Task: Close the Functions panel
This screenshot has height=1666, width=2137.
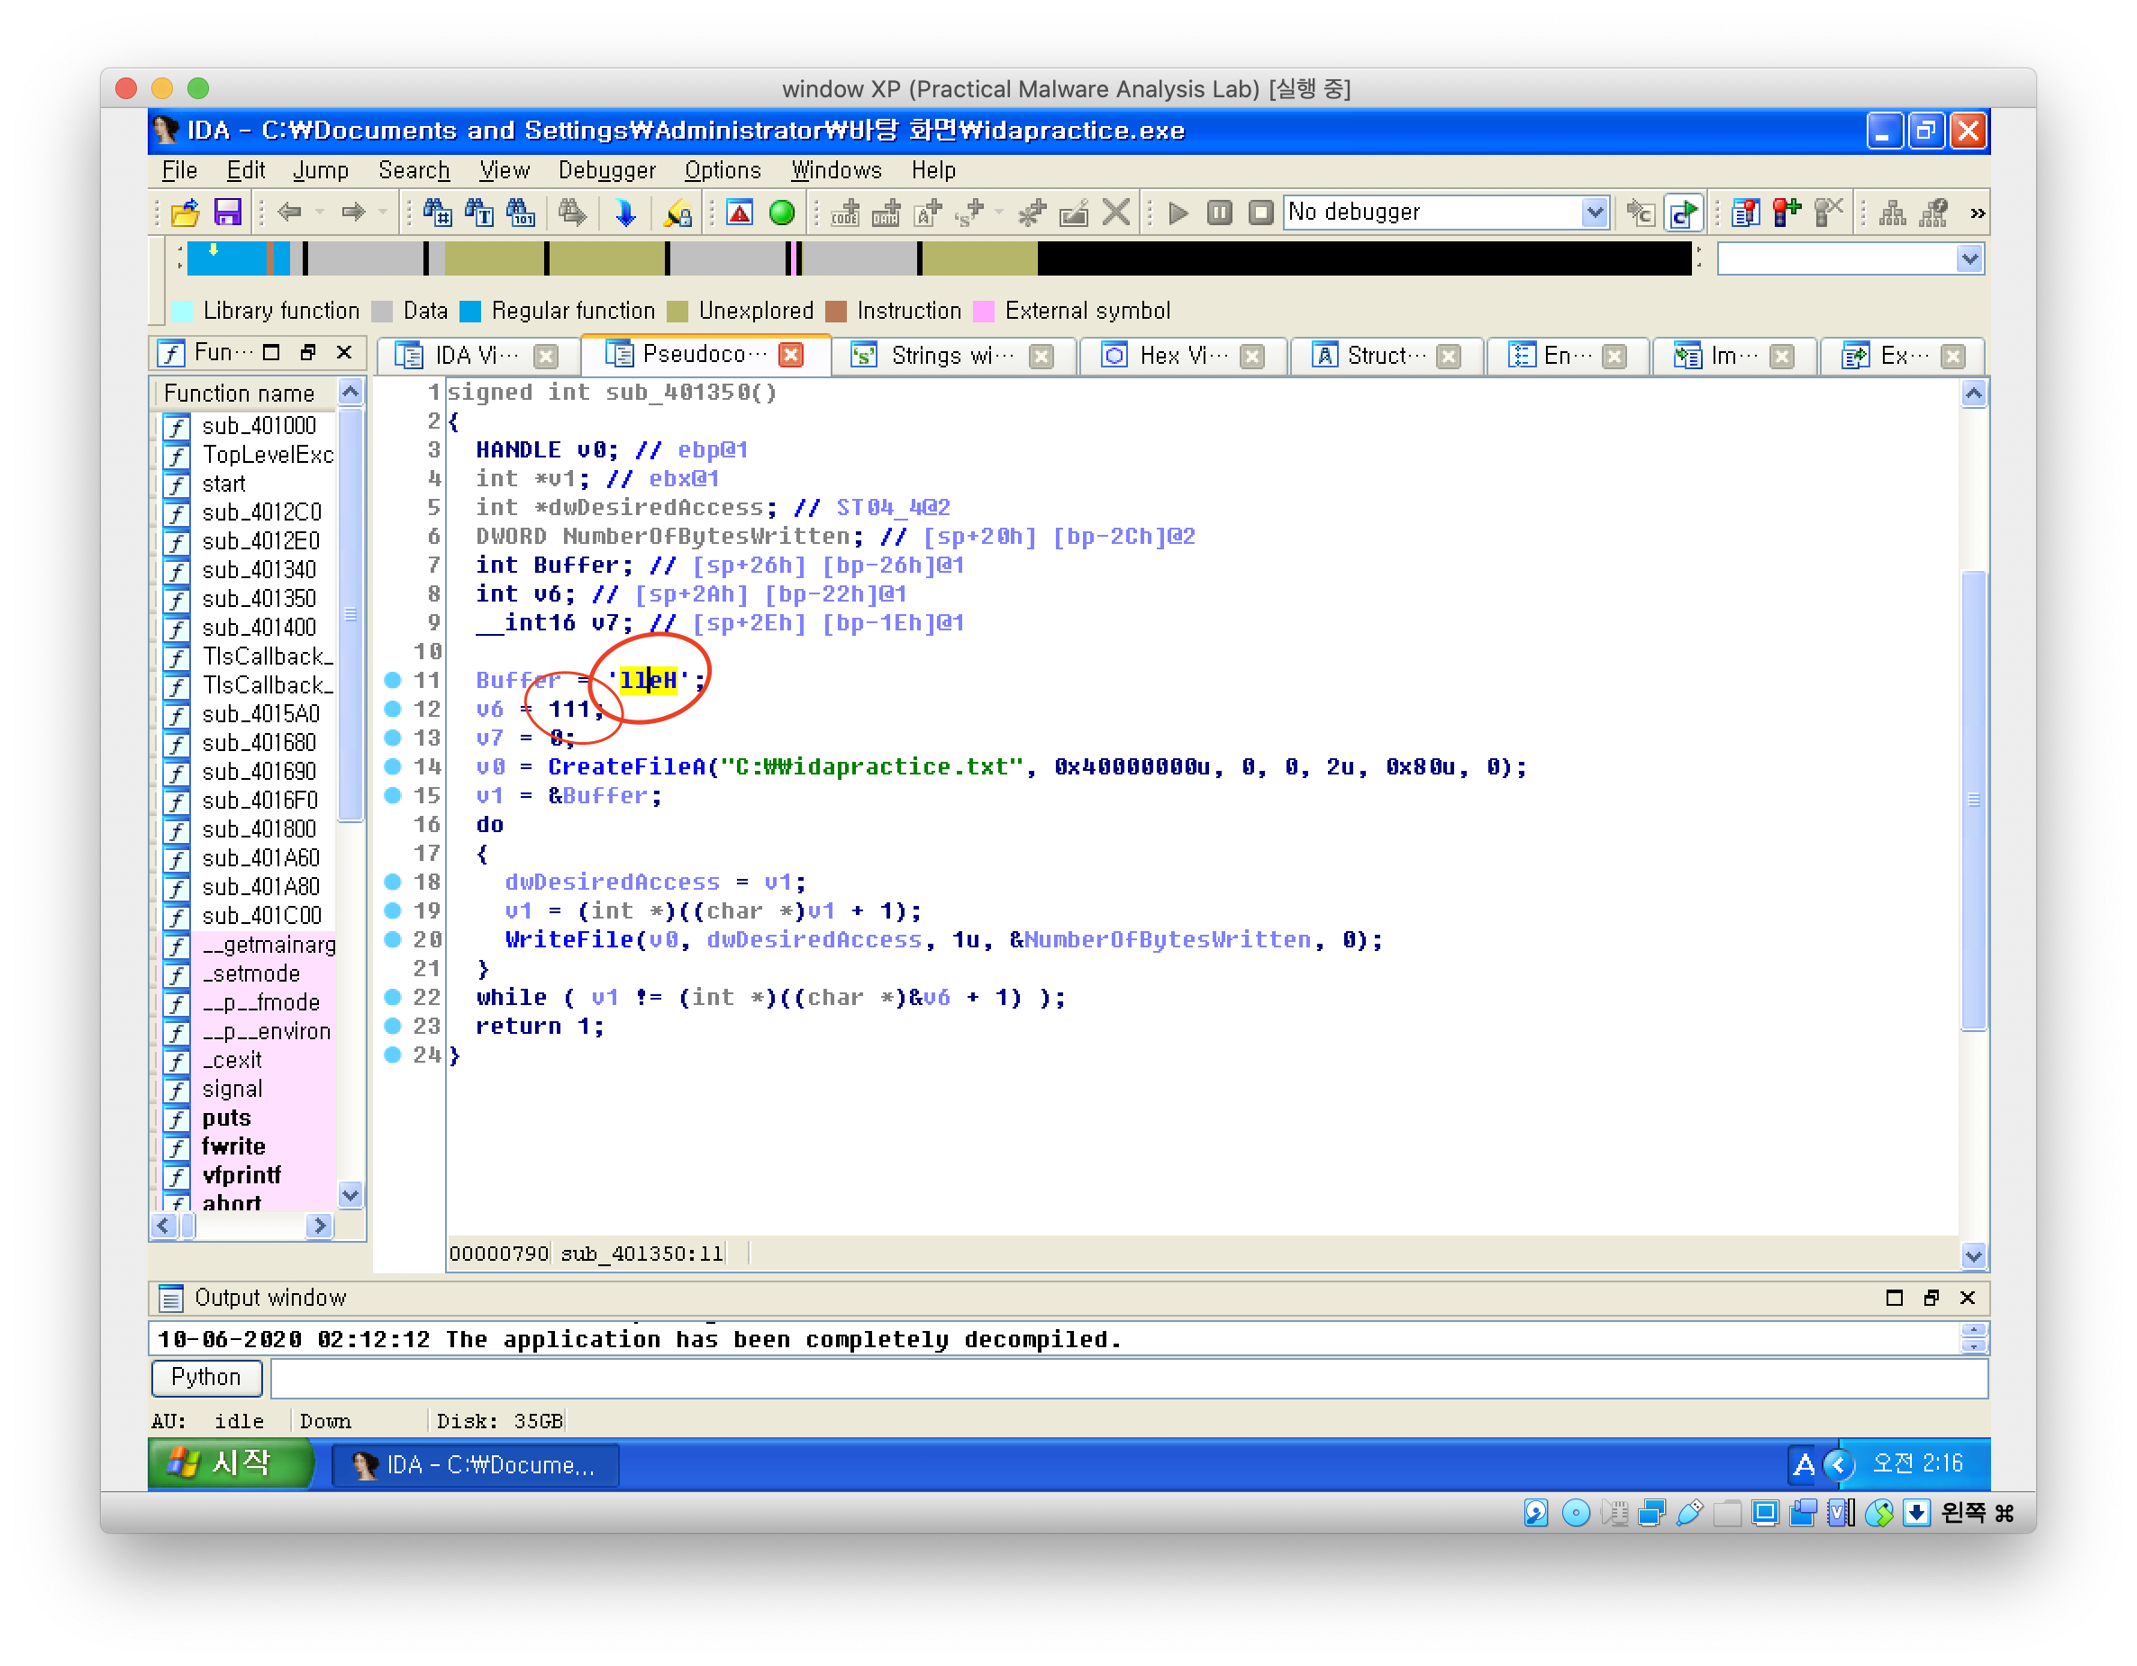Action: [x=343, y=352]
